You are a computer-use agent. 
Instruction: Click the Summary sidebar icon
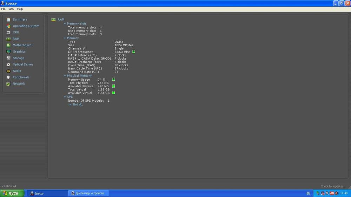click(8, 20)
